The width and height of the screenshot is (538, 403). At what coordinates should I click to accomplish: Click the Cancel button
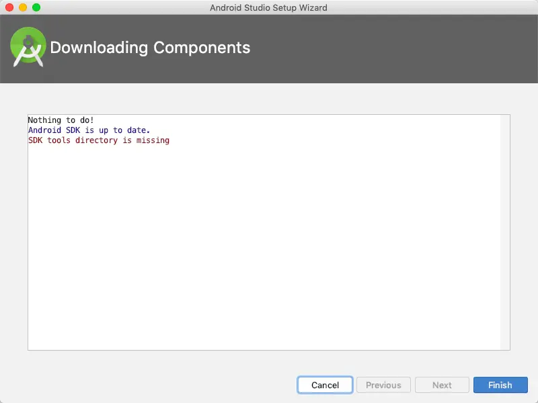tap(325, 385)
